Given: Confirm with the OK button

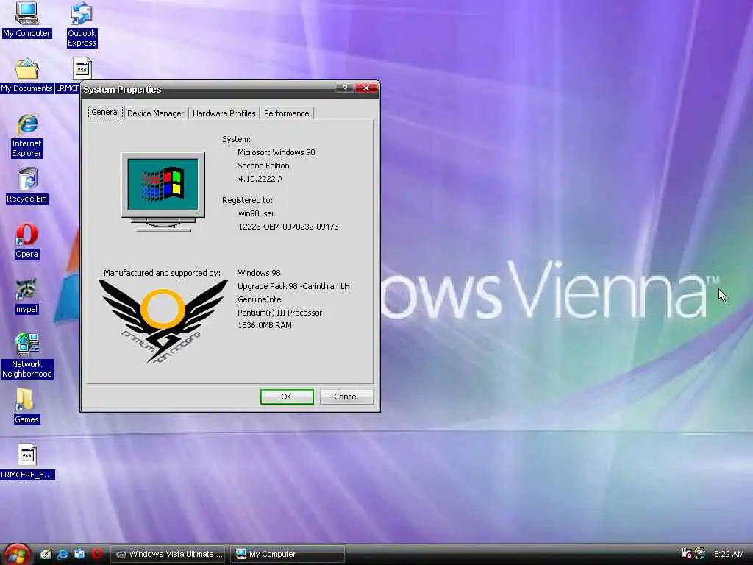Looking at the screenshot, I should pyautogui.click(x=287, y=397).
